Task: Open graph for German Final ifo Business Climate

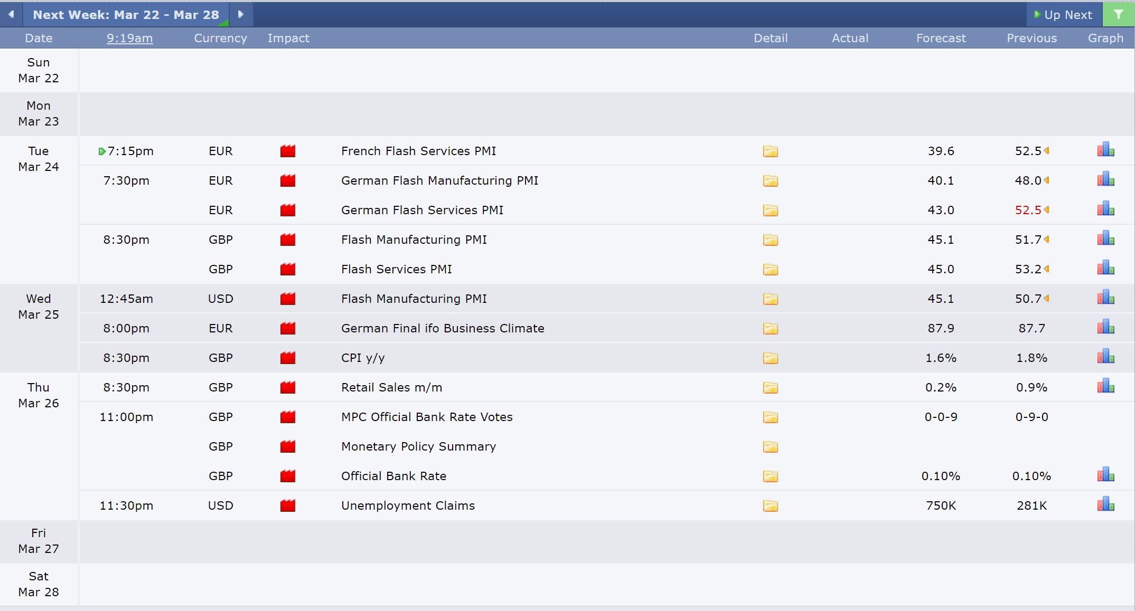Action: pyautogui.click(x=1105, y=327)
